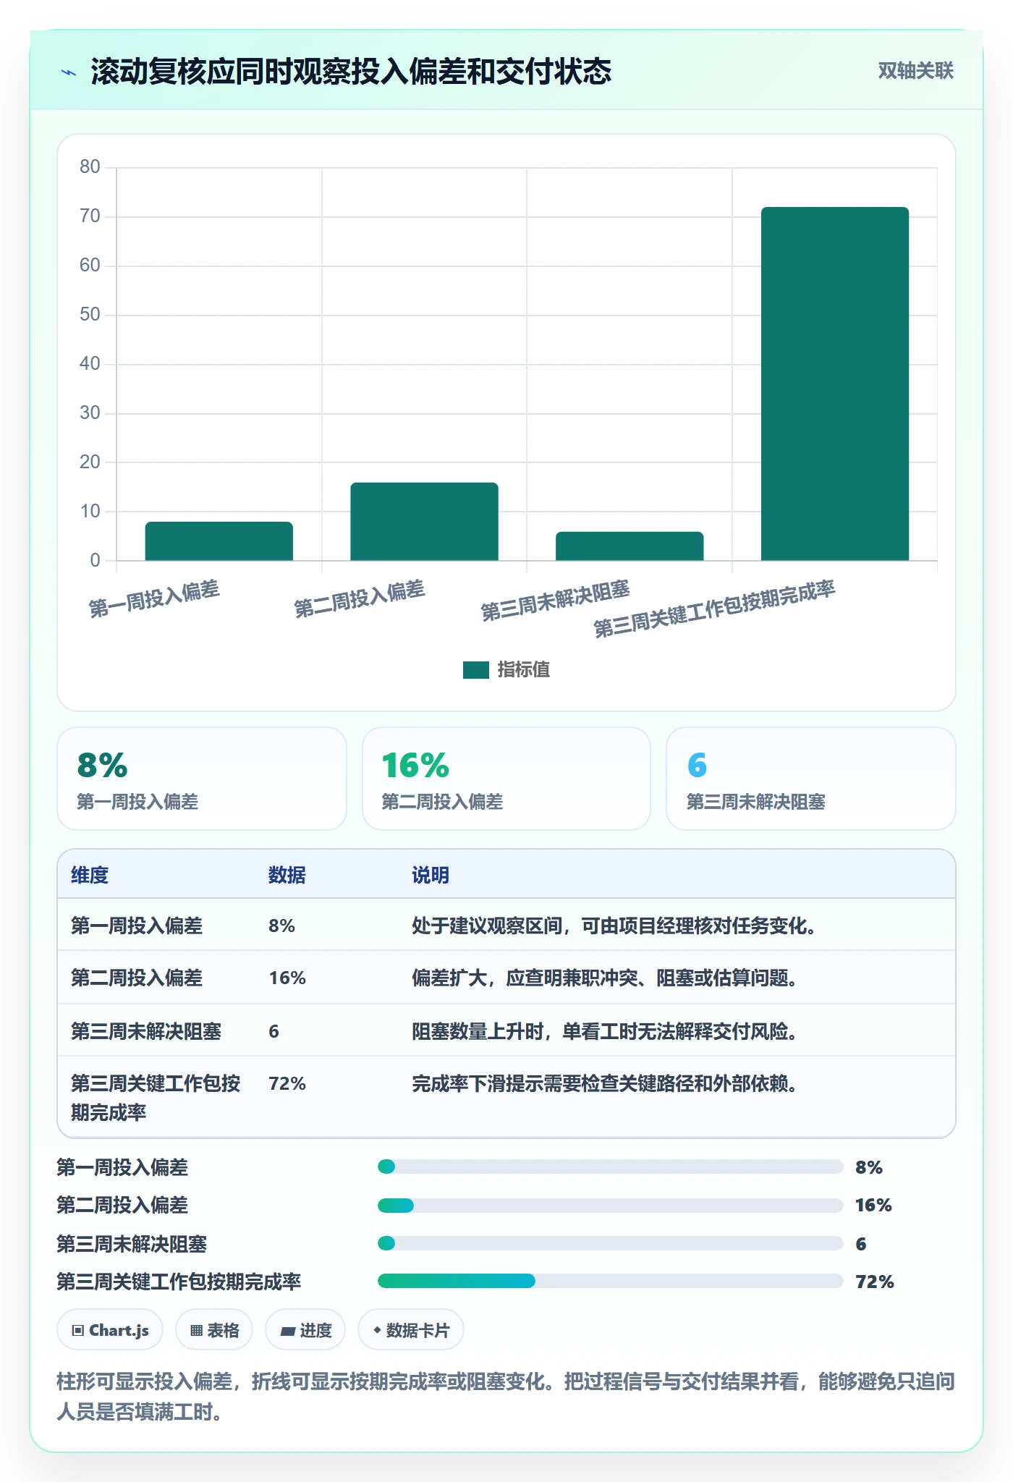Click the 第一周投入偏差 progress bar
This screenshot has height=1482, width=1013.
coord(610,1166)
